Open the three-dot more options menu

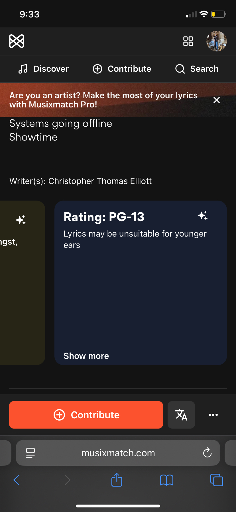(213, 415)
